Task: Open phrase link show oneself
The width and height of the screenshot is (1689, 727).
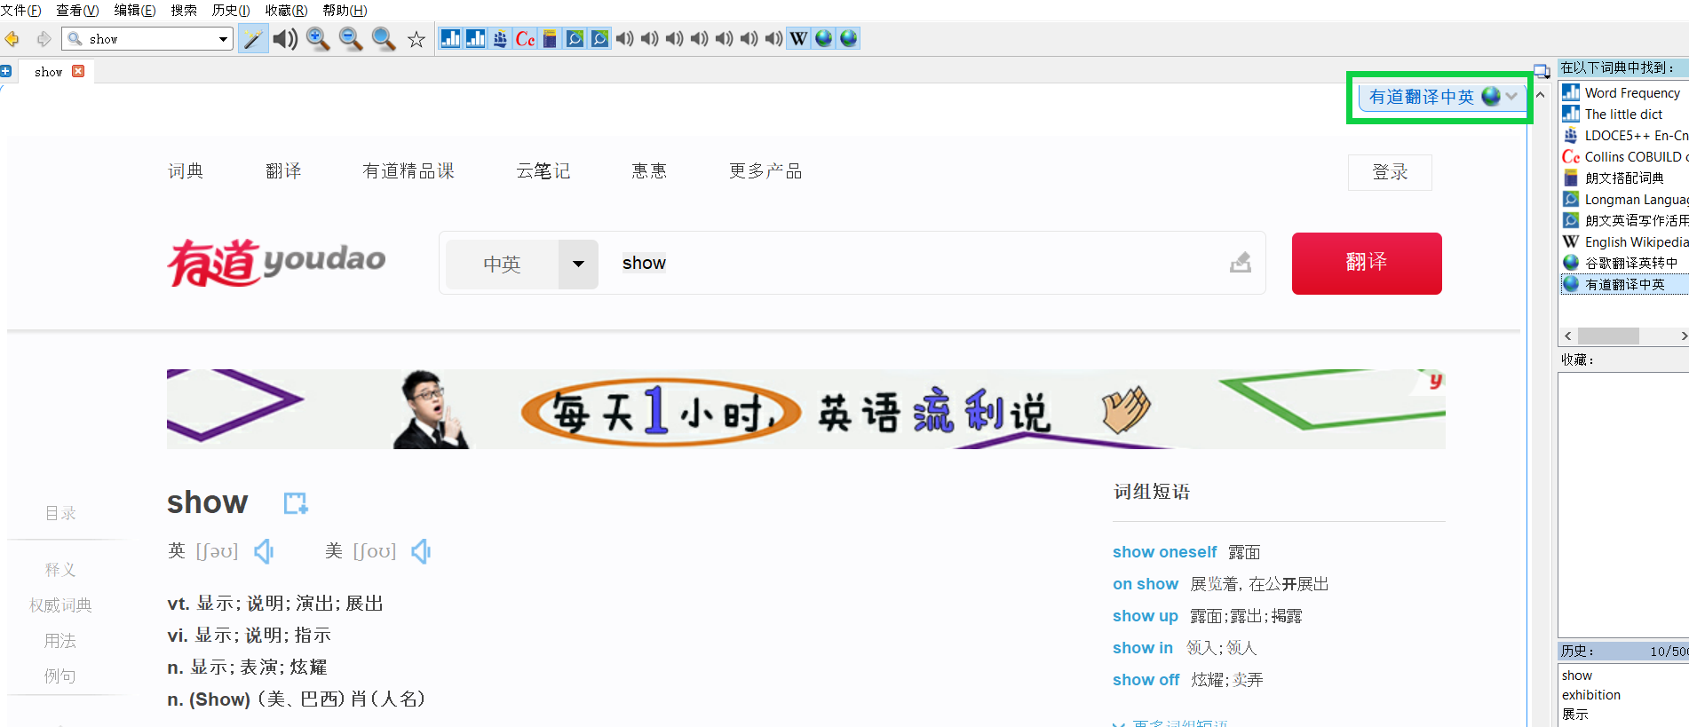Action: [1164, 552]
